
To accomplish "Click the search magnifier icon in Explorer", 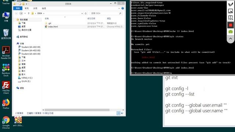I will coord(120,13).
